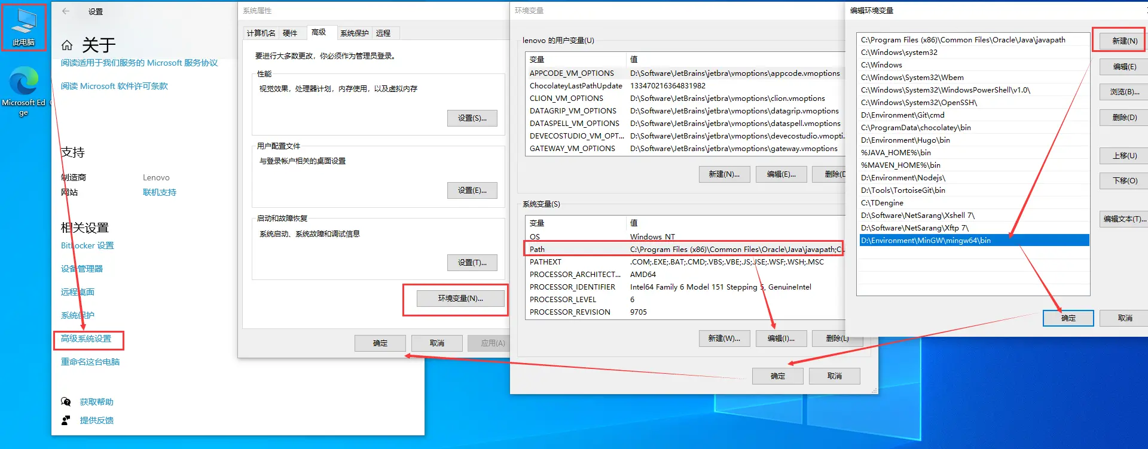
Task: Open the 系统保护 tab
Action: click(x=355, y=33)
